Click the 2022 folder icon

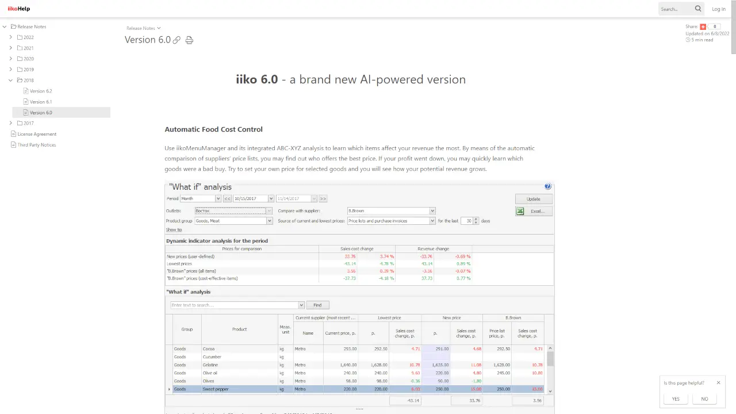(x=20, y=37)
